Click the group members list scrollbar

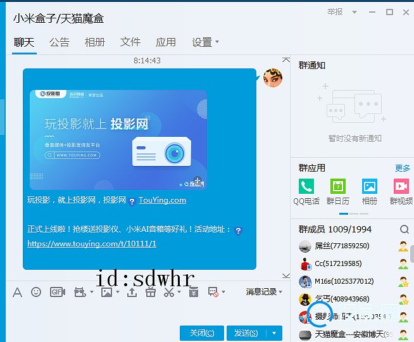pyautogui.click(x=412, y=254)
